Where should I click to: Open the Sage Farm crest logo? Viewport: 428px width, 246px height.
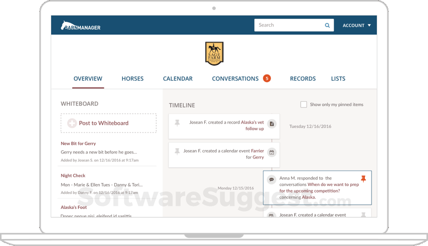[x=214, y=53]
